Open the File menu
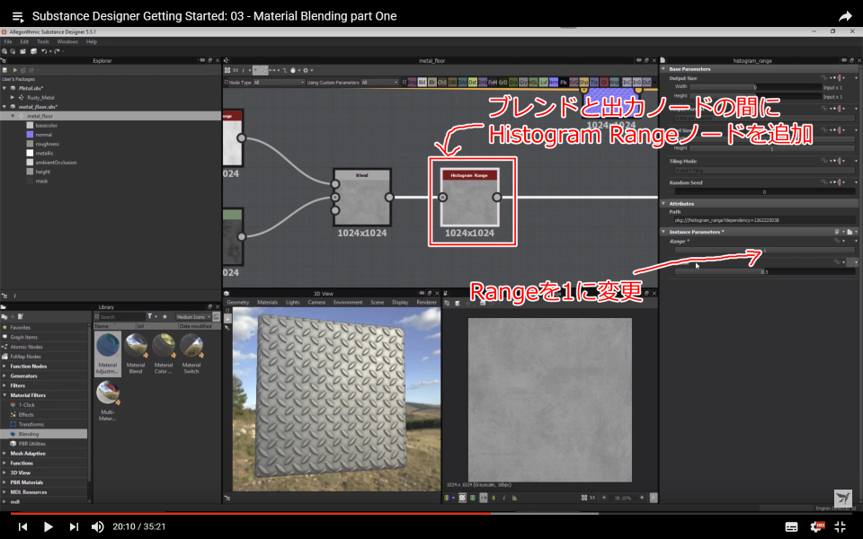The height and width of the screenshot is (539, 863). 8,42
